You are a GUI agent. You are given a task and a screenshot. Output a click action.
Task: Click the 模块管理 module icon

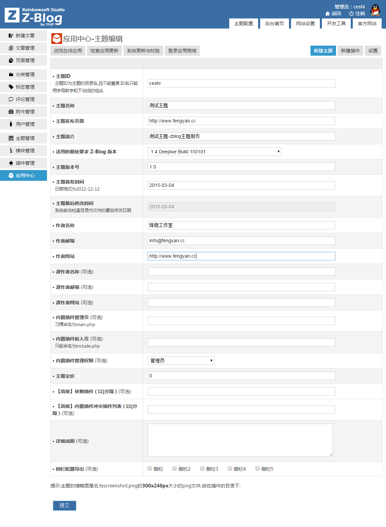11,151
